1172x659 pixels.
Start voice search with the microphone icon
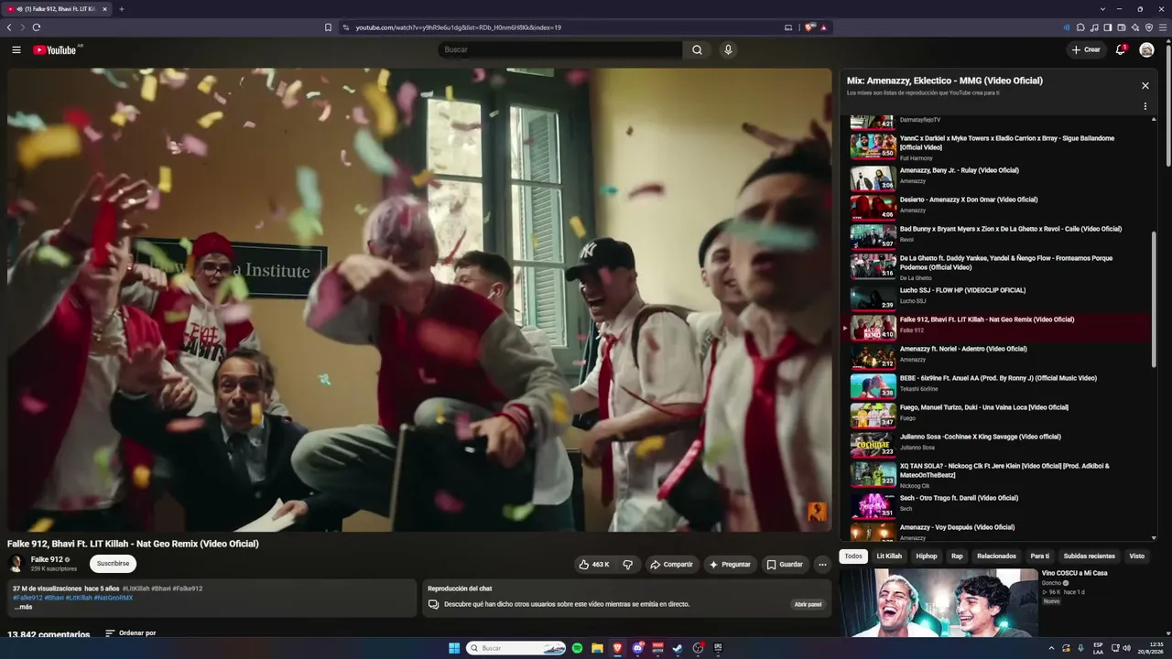(x=728, y=49)
